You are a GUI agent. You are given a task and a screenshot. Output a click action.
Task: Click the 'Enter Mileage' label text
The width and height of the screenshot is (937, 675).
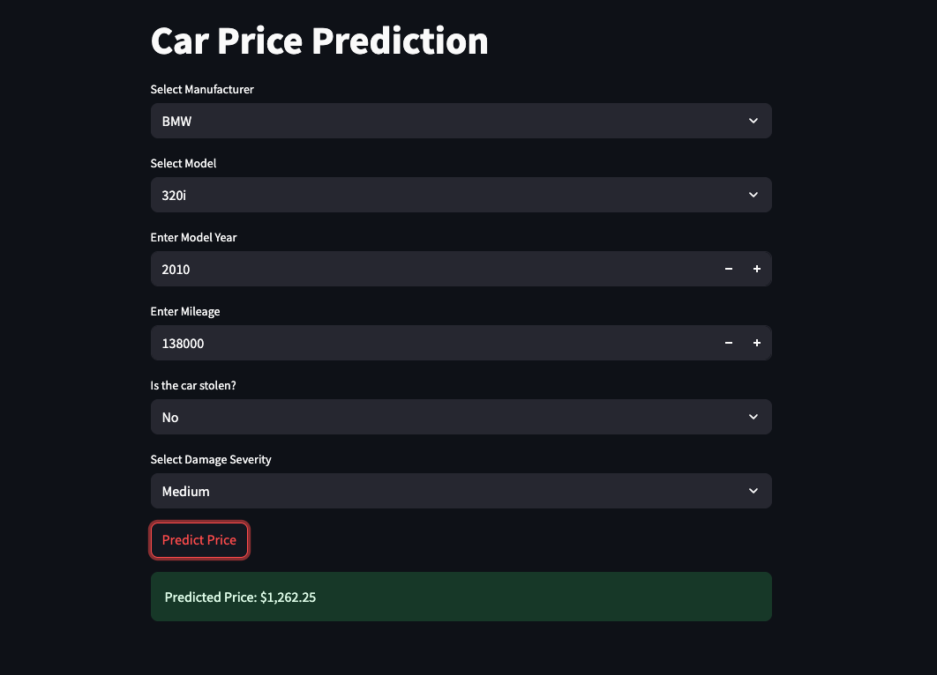tap(185, 312)
